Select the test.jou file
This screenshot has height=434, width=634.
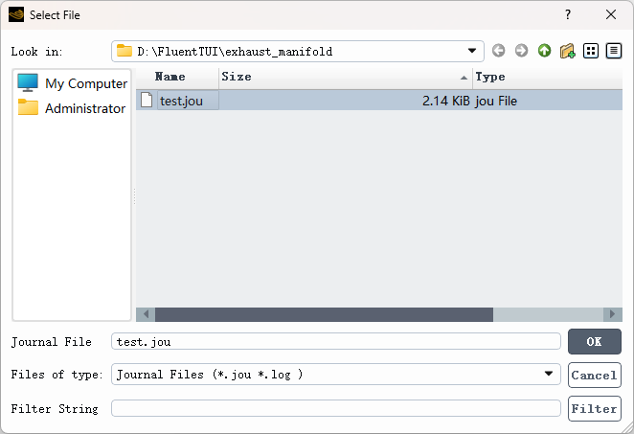pos(179,100)
